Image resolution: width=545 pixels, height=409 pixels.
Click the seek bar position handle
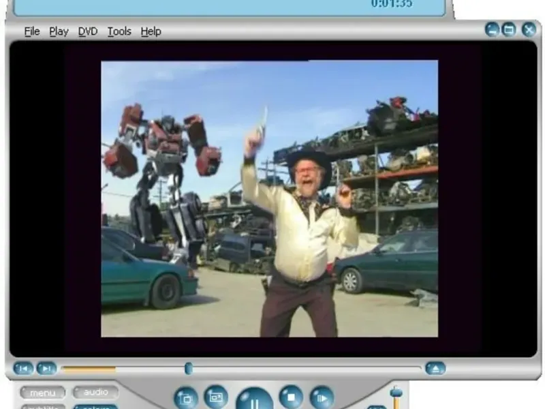coord(189,368)
